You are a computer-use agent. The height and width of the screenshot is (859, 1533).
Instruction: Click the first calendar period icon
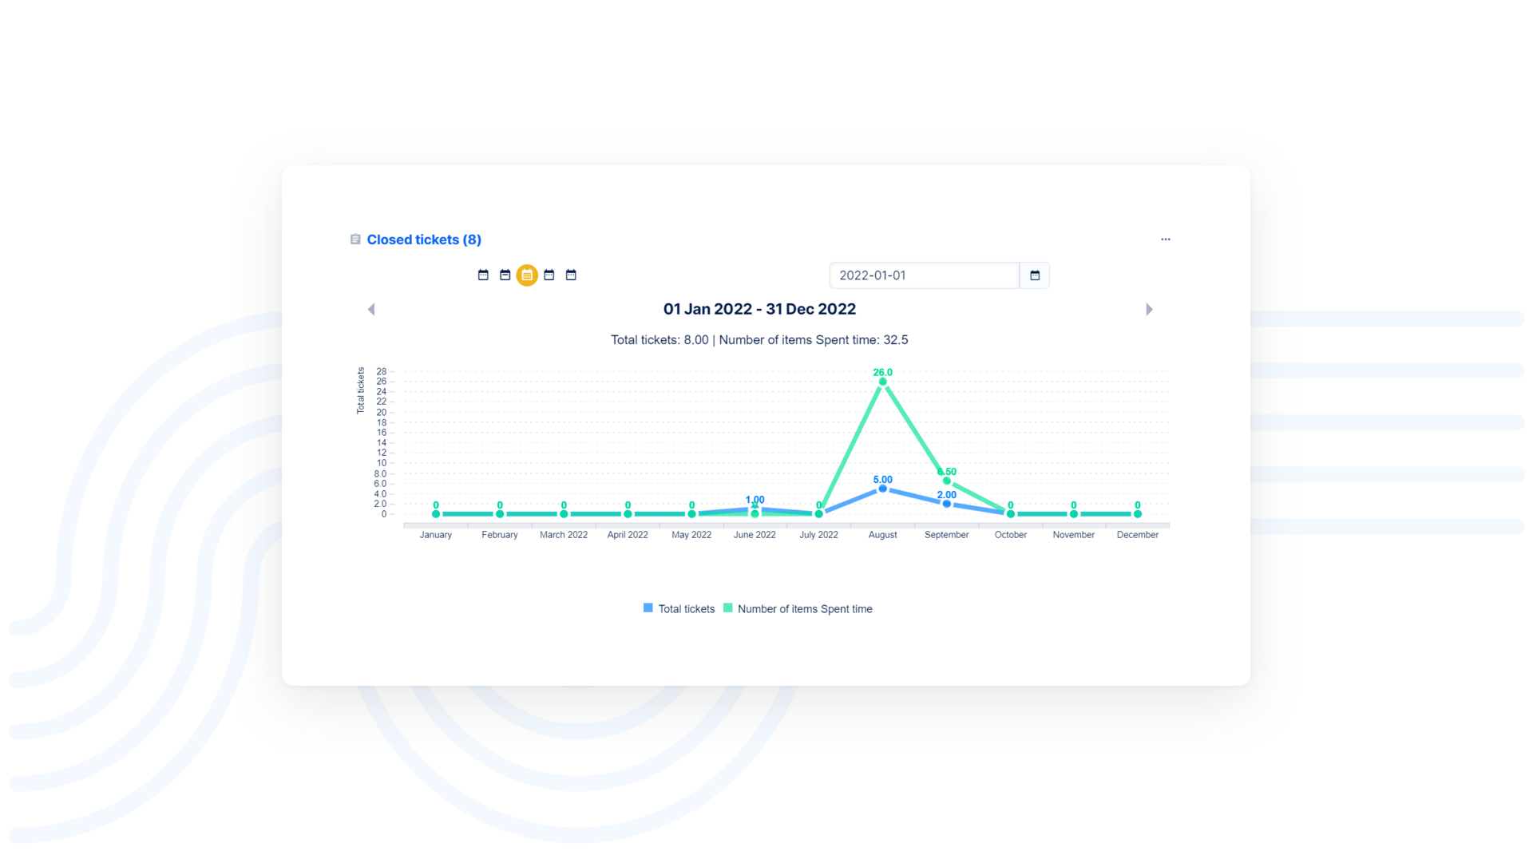pyautogui.click(x=483, y=275)
